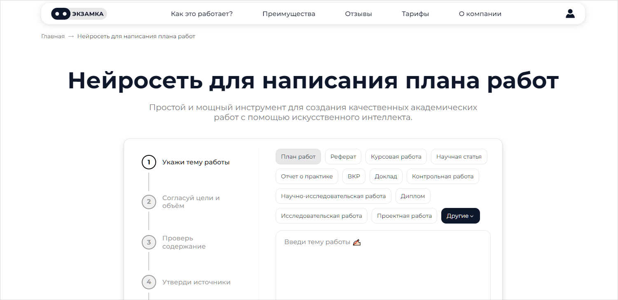Screen dimensions: 618x300
Task: Open the account icon in the header
Action: coord(570,13)
